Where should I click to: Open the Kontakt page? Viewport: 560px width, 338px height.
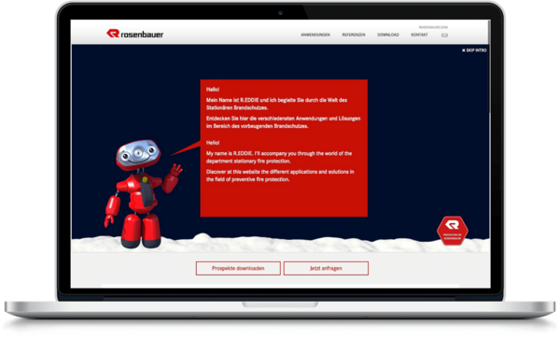[x=419, y=35]
